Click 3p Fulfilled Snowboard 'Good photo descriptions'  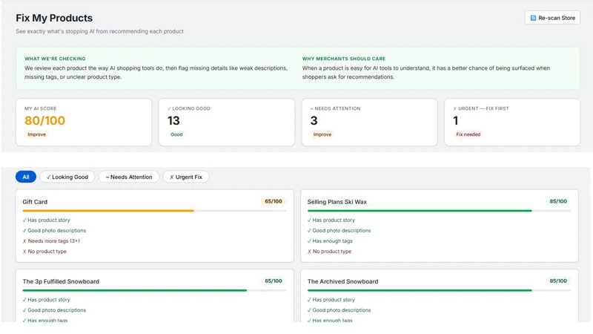pos(54,310)
